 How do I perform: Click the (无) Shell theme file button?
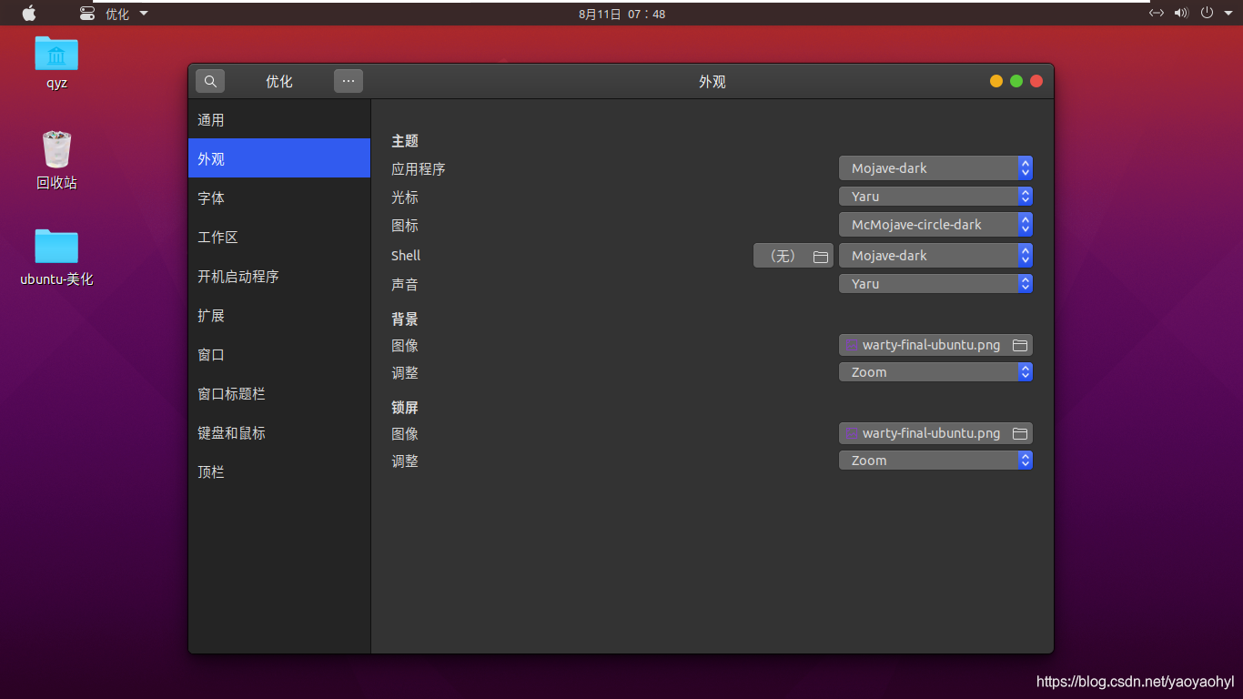click(793, 256)
